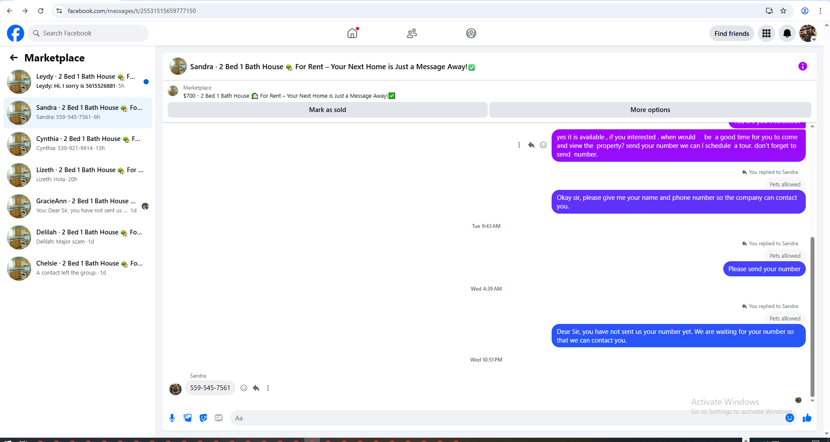React to Sandra's 559-545-7561 message
Screen dimensions: 830x442
[244, 388]
